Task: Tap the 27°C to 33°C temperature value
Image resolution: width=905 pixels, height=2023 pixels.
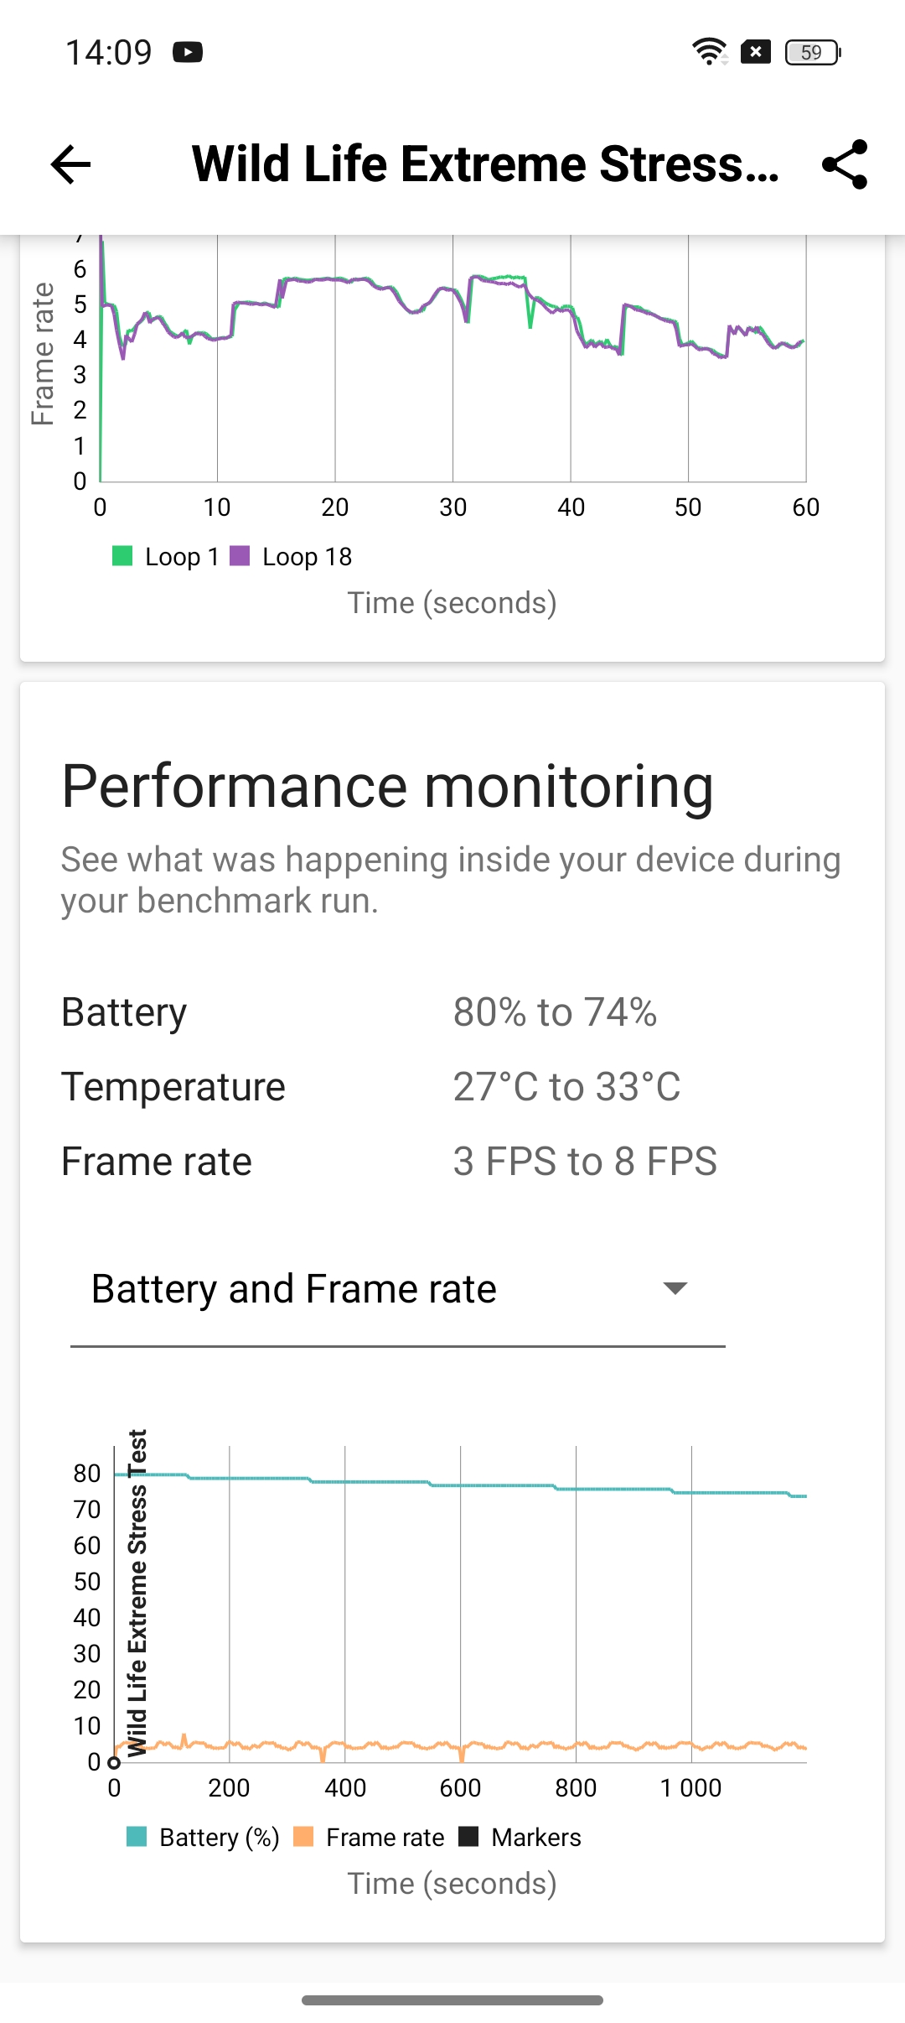Action: click(x=566, y=1087)
